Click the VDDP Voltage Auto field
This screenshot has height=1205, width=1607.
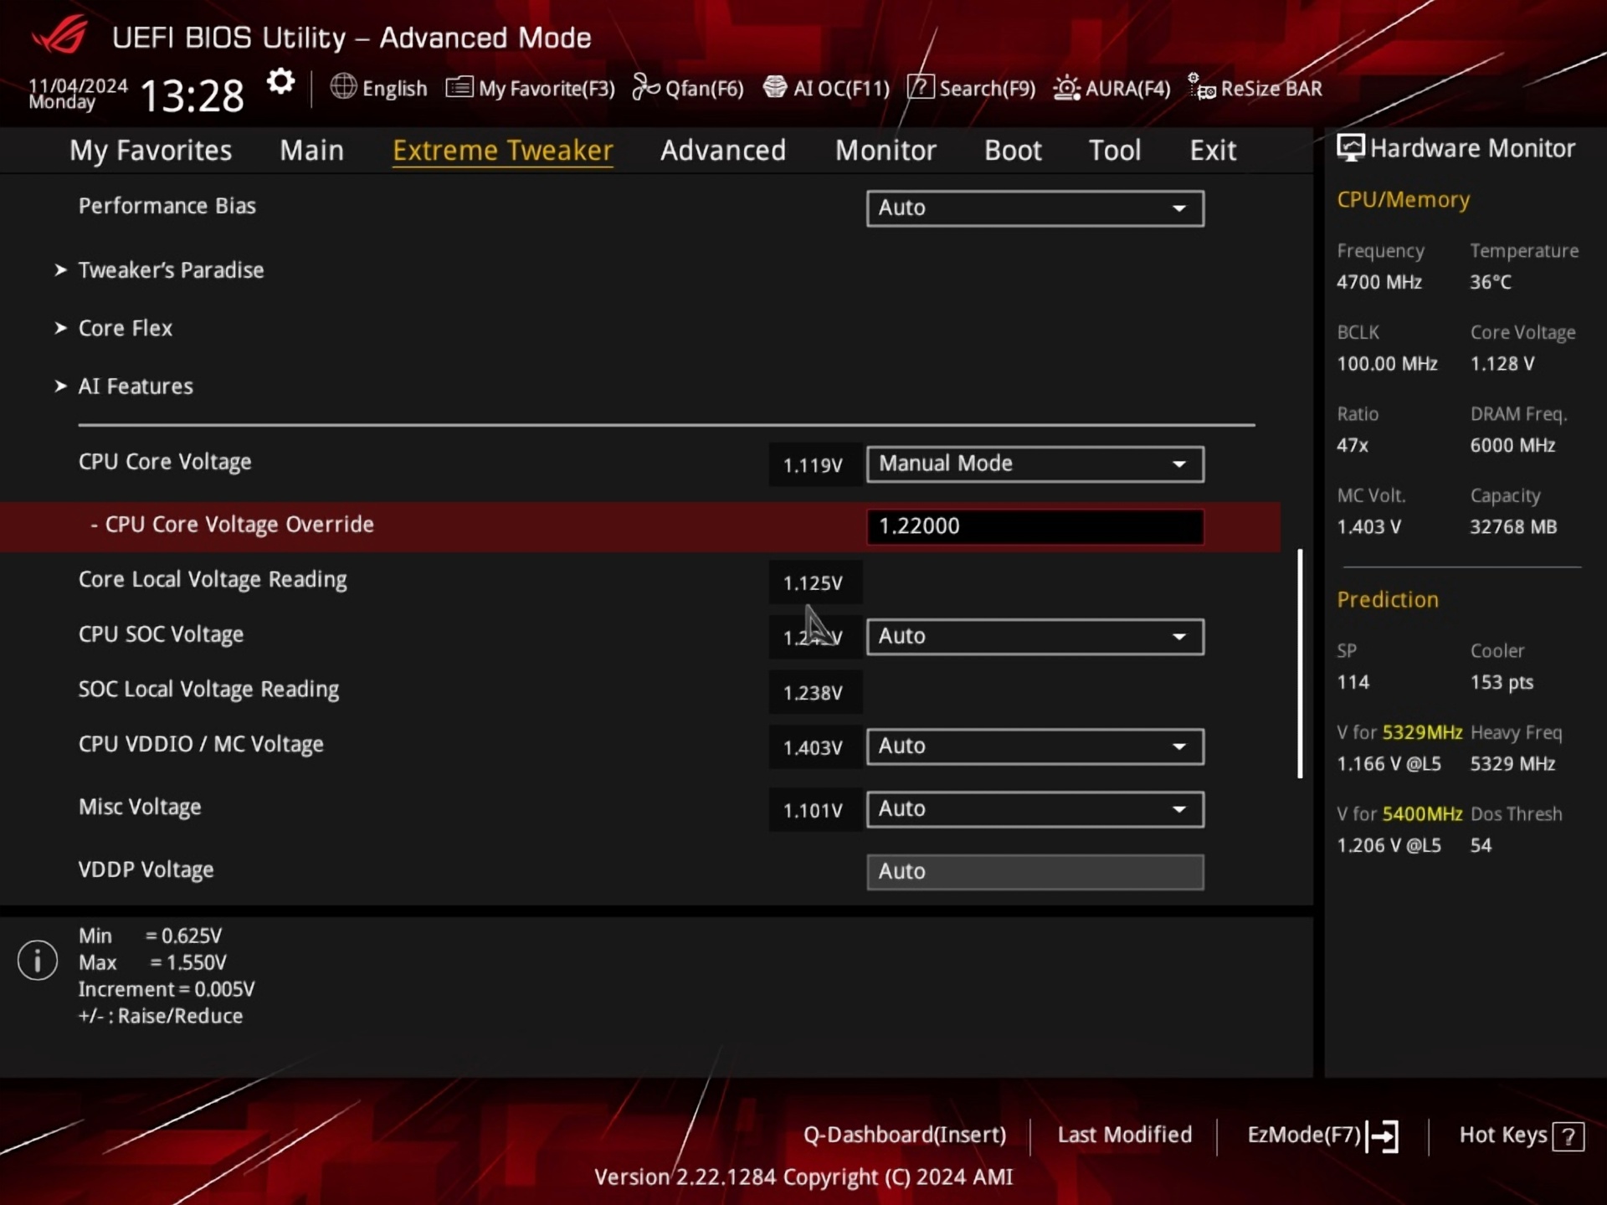[x=1035, y=871]
